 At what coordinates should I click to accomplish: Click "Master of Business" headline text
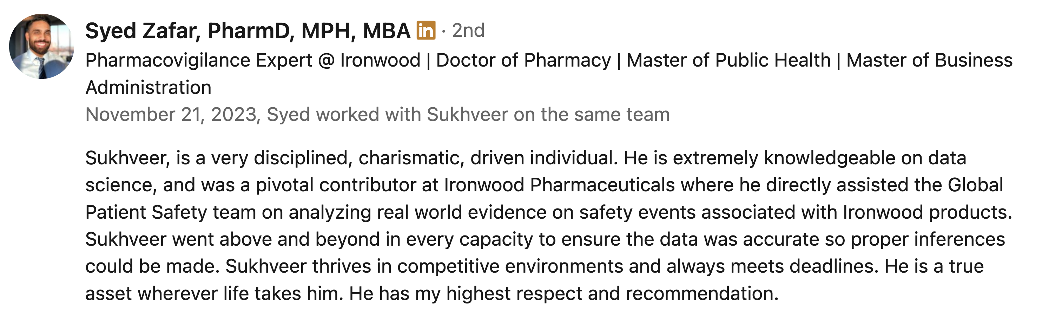point(929,61)
